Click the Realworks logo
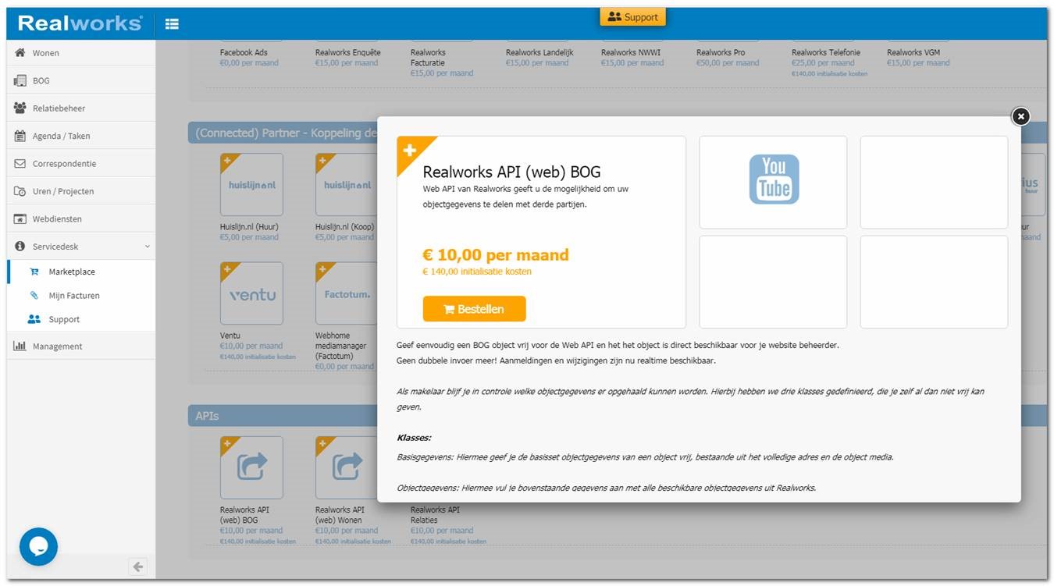This screenshot has width=1054, height=586. pos(80,23)
